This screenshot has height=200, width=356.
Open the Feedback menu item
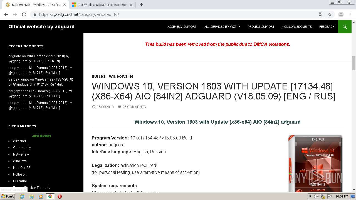pyautogui.click(x=327, y=27)
